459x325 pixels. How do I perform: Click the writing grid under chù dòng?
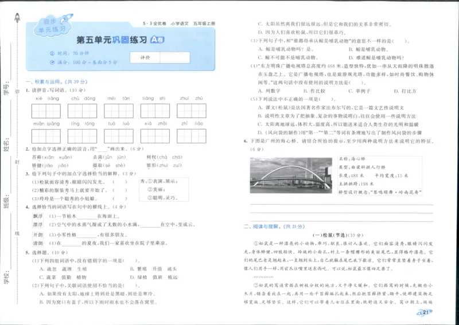click(82, 111)
